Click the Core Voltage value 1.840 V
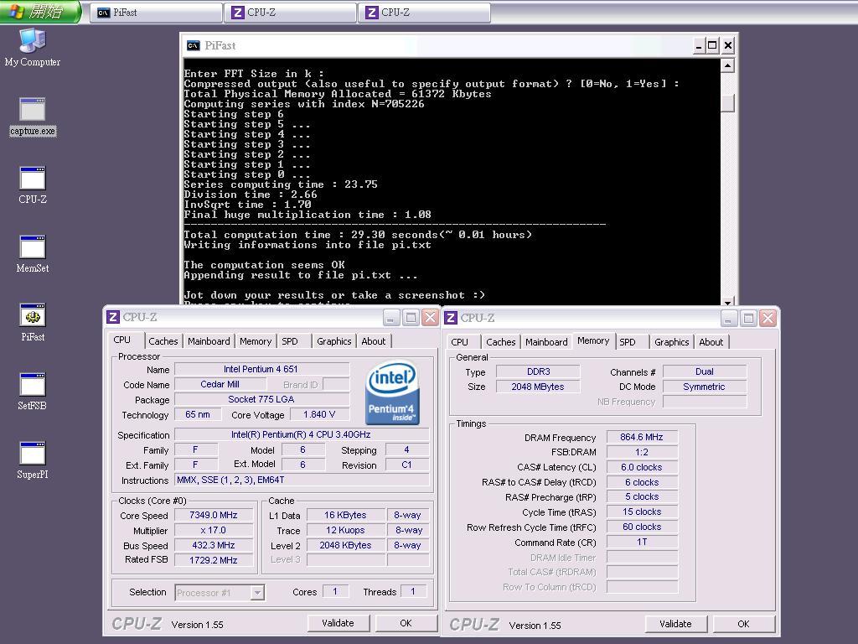Screen dimensions: 858x644 pyautogui.click(x=319, y=414)
